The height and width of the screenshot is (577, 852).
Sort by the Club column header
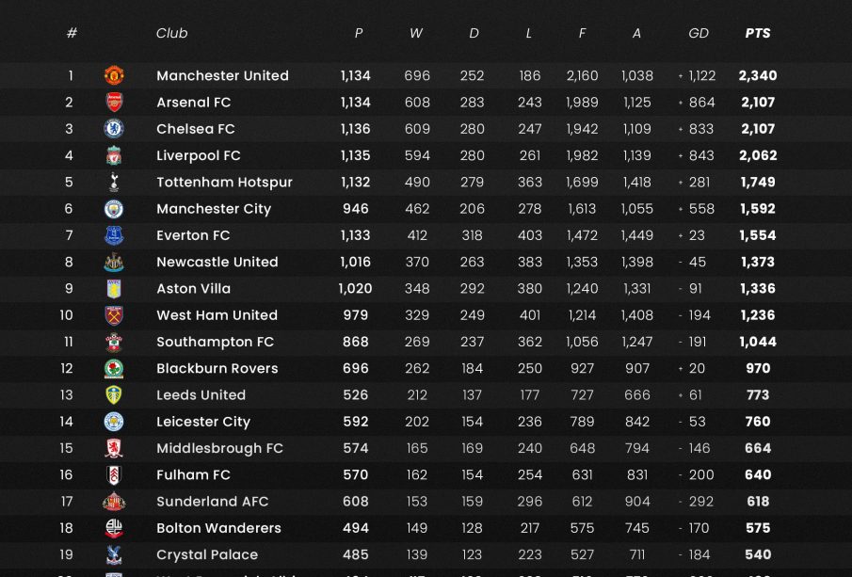pyautogui.click(x=171, y=33)
